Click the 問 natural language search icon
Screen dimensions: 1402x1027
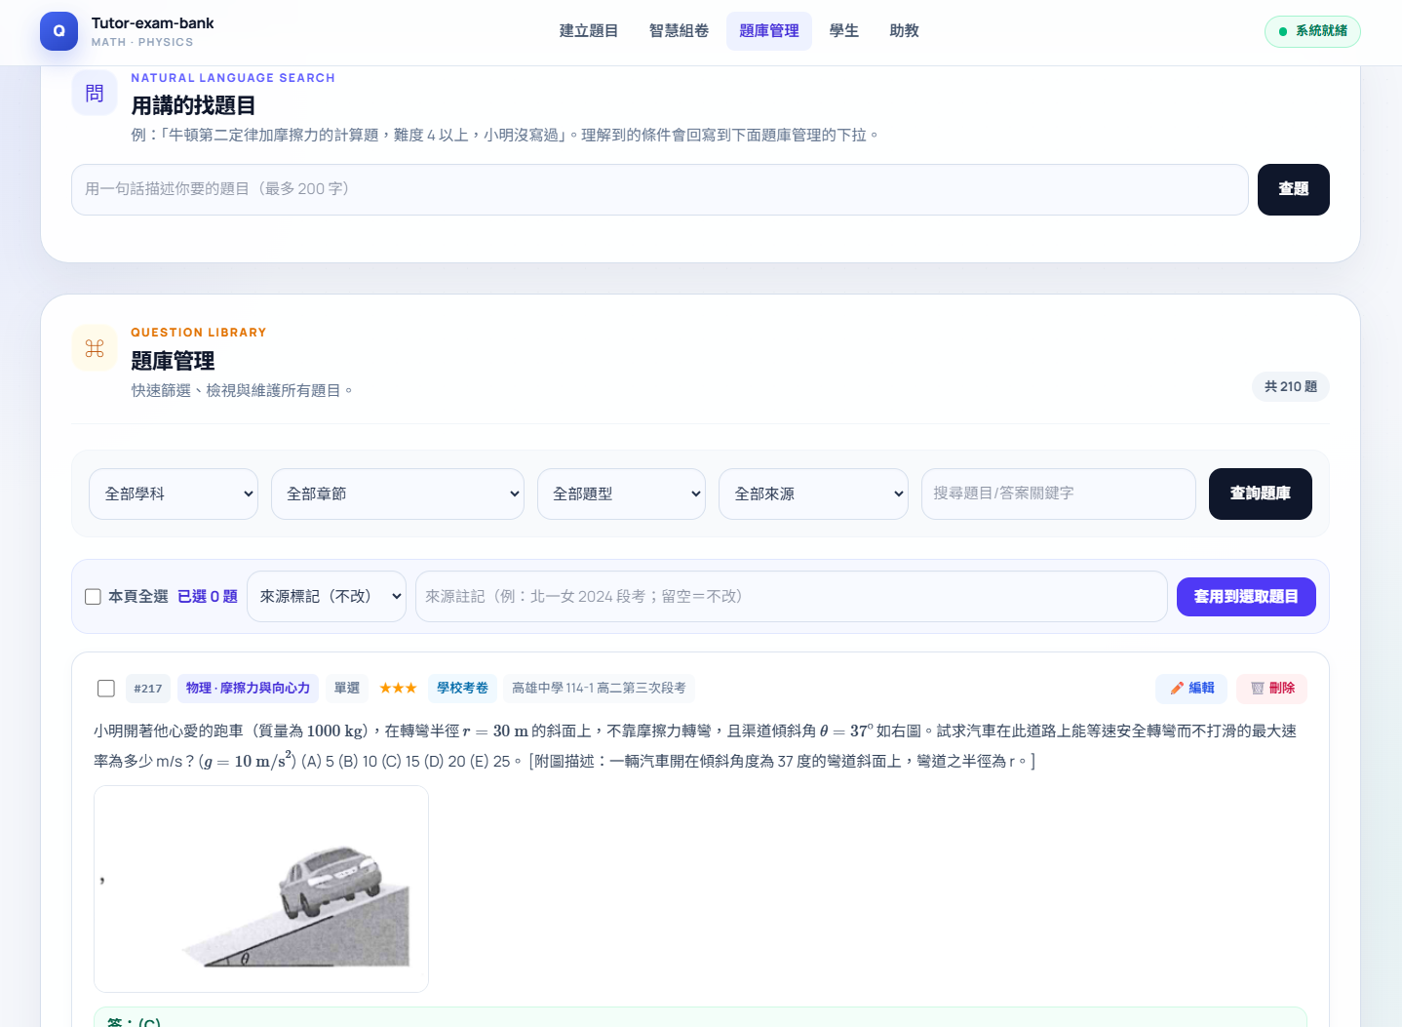pos(95,94)
